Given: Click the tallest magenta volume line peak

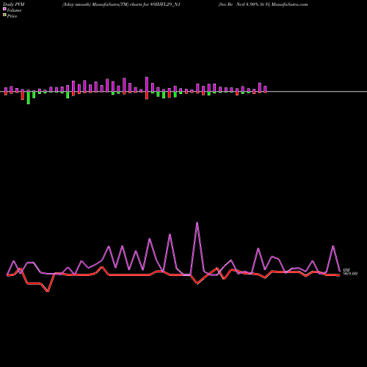Looking at the screenshot, I should pos(197,222).
